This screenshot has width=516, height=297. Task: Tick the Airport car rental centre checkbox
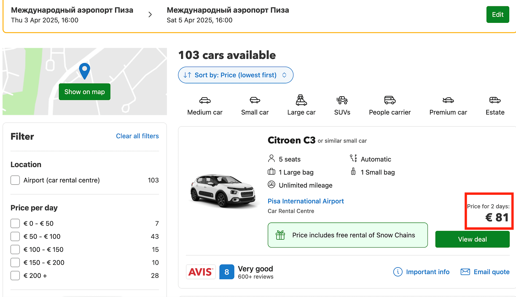15,180
